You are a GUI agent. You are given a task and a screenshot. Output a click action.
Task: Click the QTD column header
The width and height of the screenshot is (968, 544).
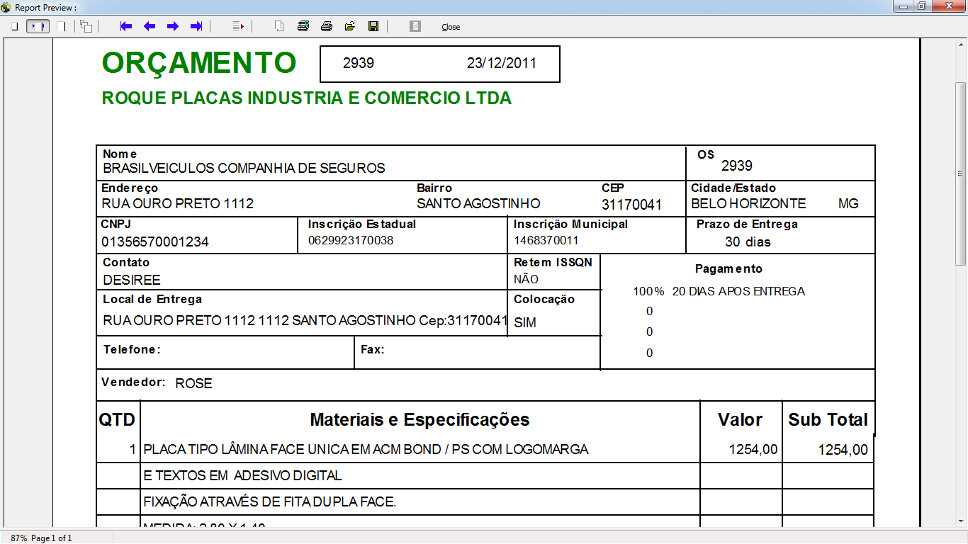[x=117, y=419]
